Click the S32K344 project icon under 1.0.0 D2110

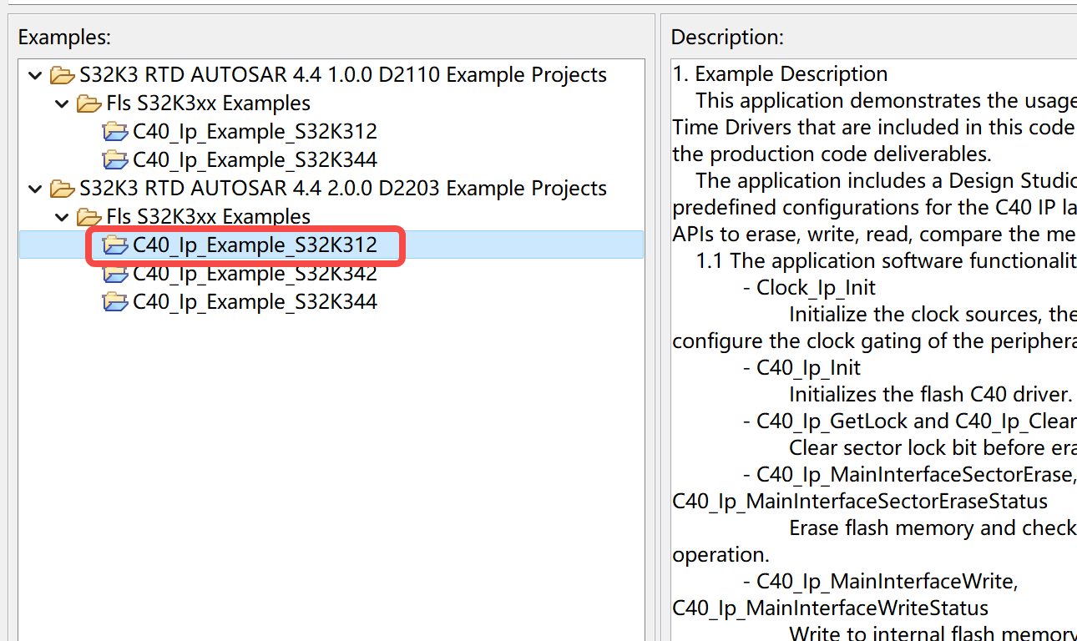coord(115,160)
